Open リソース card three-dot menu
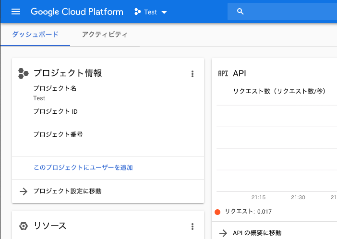The height and width of the screenshot is (239, 337). click(193, 227)
